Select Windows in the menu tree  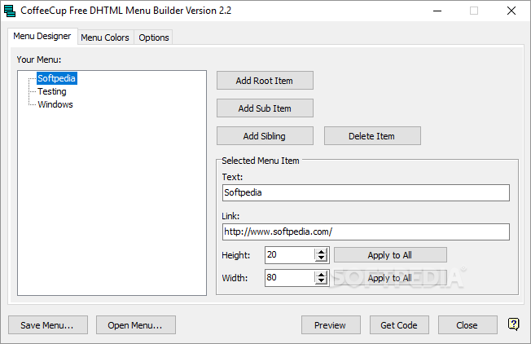55,104
